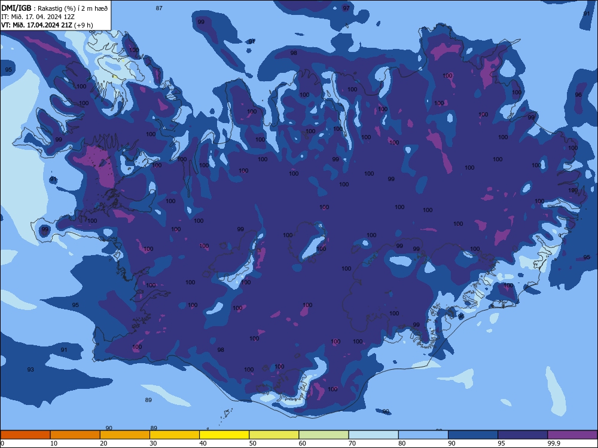The image size is (598, 448).
Task: Select the legend scale label "70"
Action: (352, 443)
